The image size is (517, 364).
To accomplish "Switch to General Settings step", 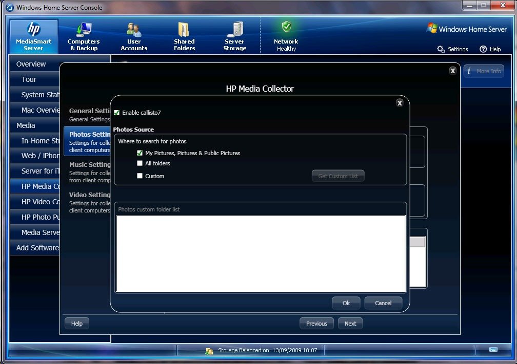I will (89, 115).
